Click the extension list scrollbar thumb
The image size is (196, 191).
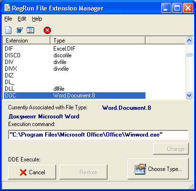coord(189,54)
